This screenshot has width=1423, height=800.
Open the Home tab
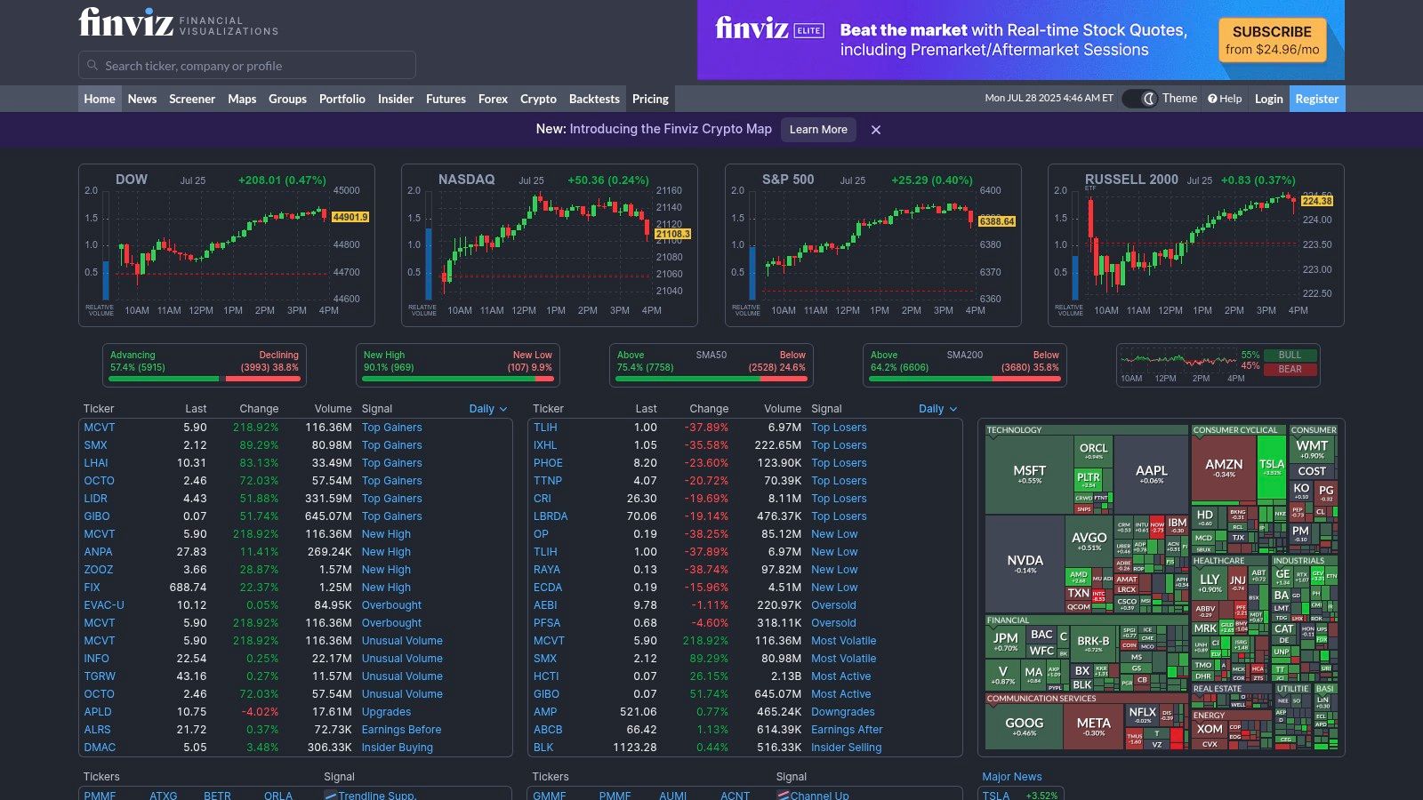[x=100, y=99]
